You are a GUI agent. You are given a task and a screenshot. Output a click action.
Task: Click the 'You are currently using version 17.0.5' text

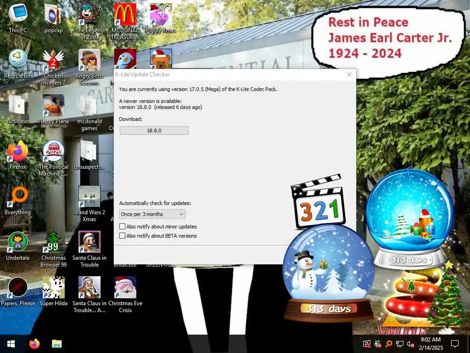click(x=198, y=89)
